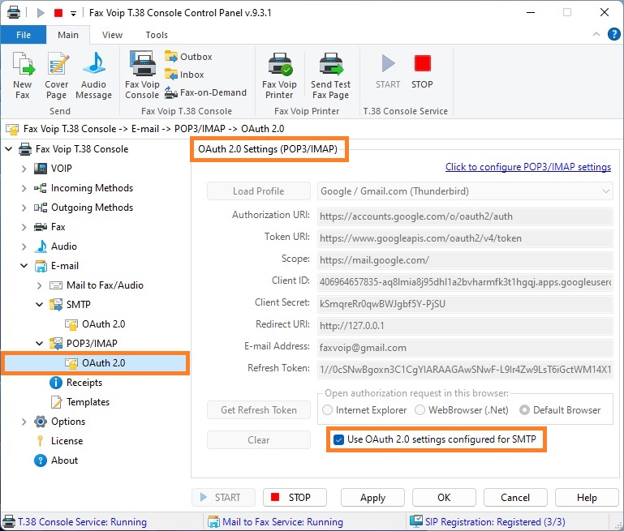Collapse the E-mail node arrow
The width and height of the screenshot is (624, 531).
pyautogui.click(x=24, y=266)
